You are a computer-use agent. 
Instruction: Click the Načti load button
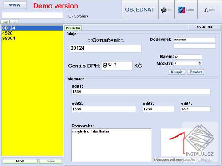click(205, 160)
